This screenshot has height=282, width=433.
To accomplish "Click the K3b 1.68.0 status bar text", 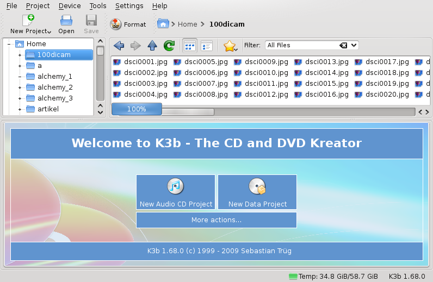I will pyautogui.click(x=407, y=276).
